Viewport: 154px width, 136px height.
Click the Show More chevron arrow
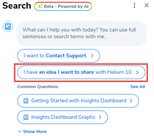20,132
